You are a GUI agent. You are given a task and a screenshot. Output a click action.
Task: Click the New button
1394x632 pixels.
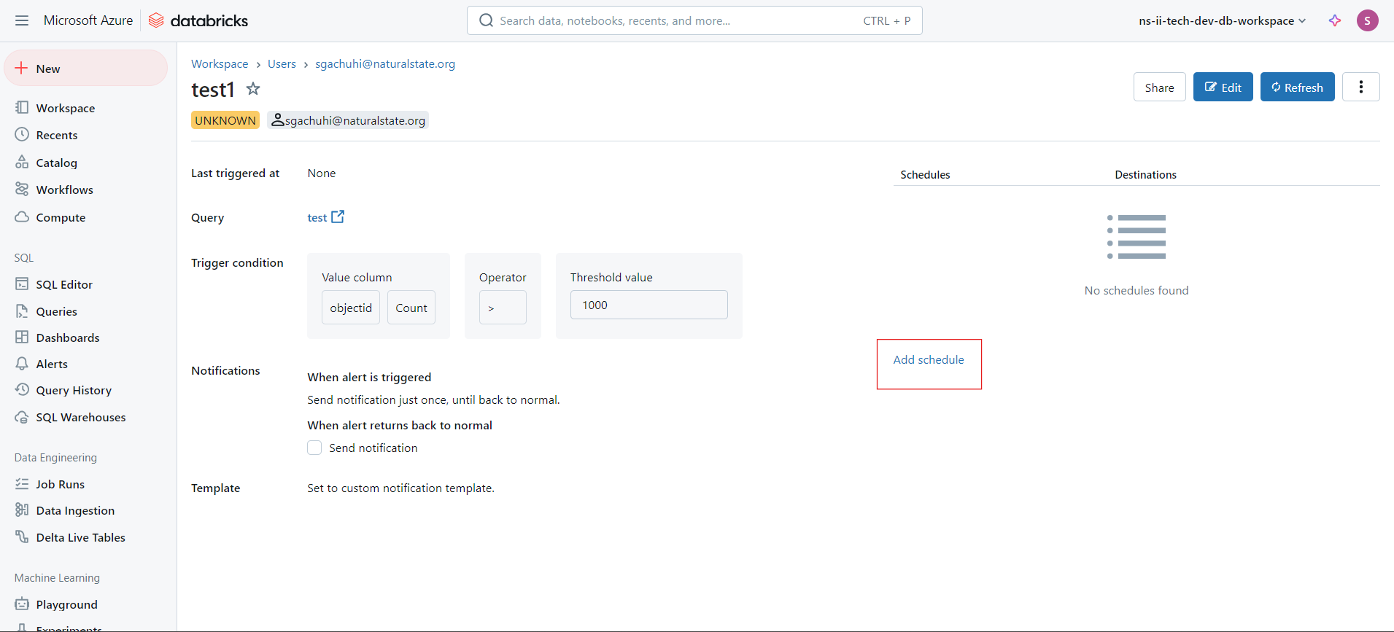coord(86,68)
